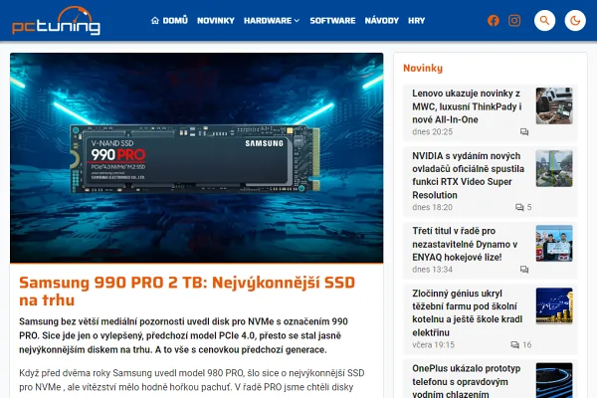This screenshot has height=398, width=597.
Task: Open comments icon for Lenovo article
Action: click(x=524, y=131)
